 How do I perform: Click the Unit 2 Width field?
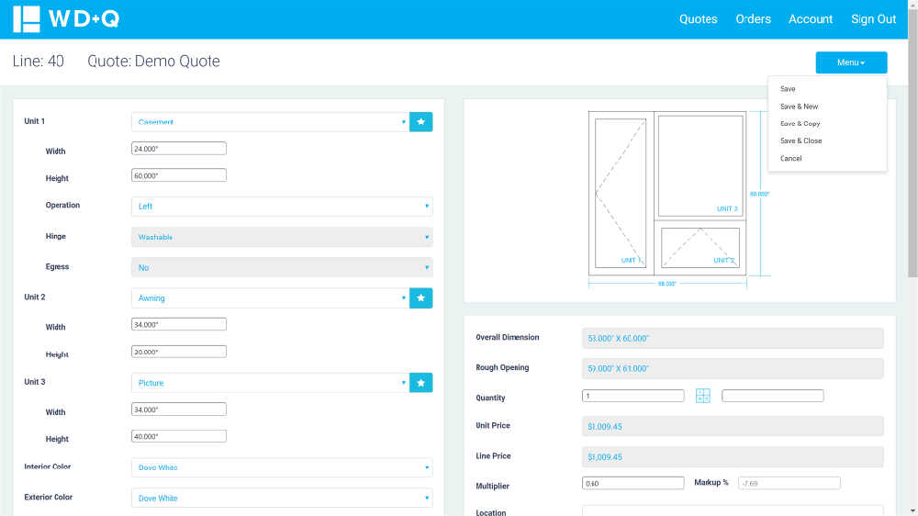pos(179,324)
